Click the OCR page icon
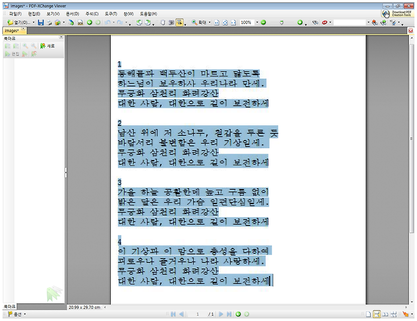 80,23
